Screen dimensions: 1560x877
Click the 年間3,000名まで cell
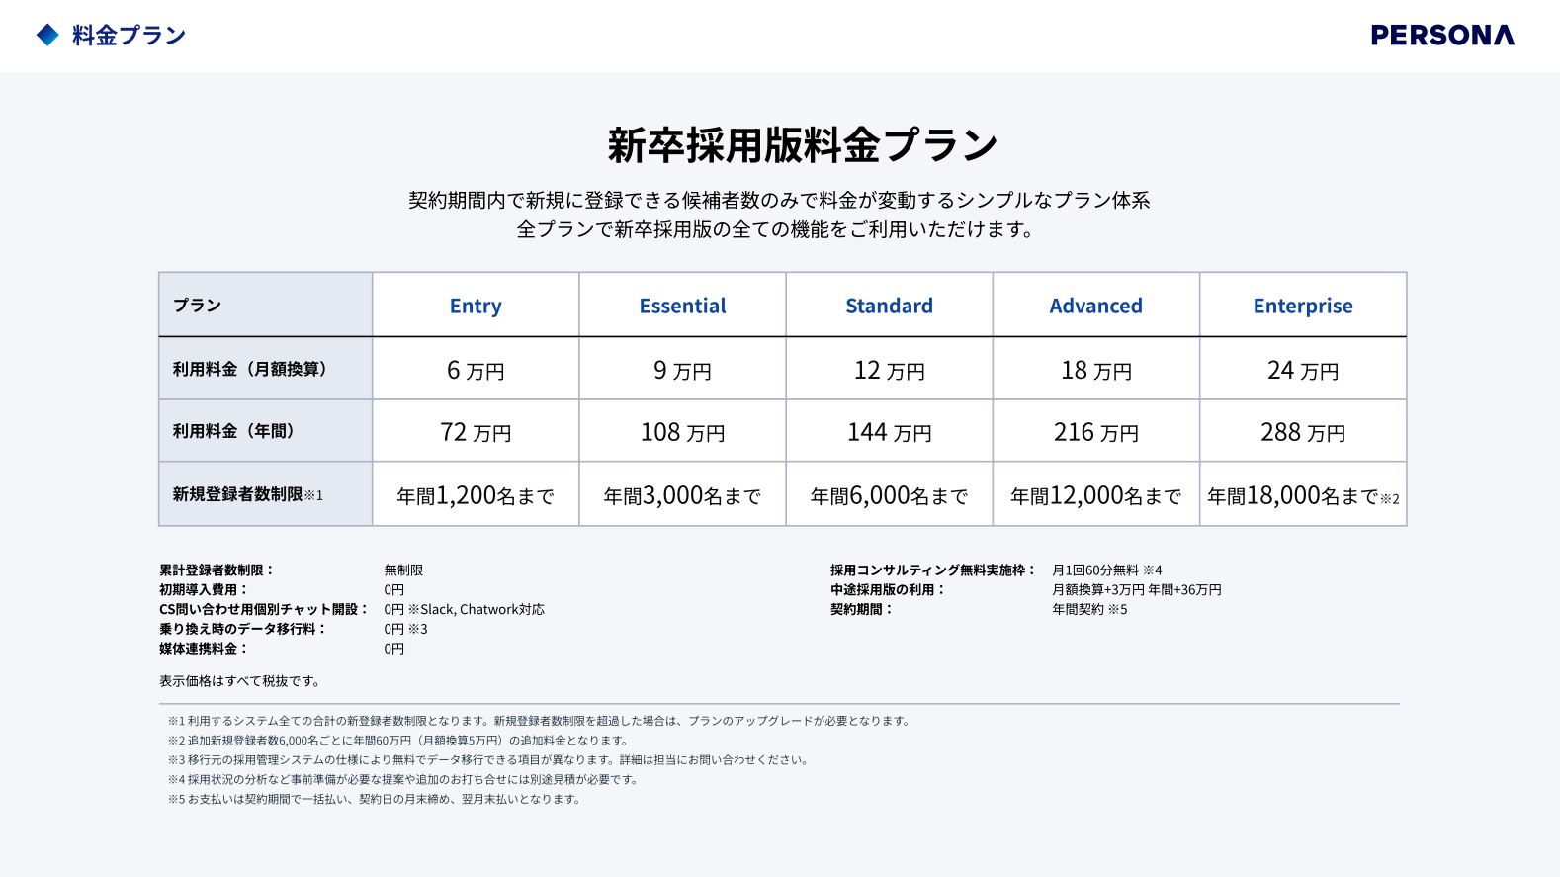(x=682, y=495)
